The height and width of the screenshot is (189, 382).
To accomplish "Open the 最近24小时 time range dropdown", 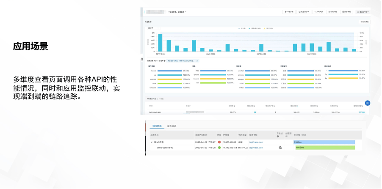I will click(x=363, y=12).
